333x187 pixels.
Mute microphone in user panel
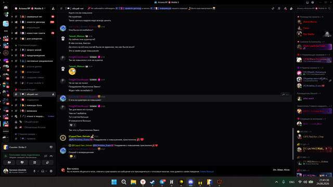point(34,171)
